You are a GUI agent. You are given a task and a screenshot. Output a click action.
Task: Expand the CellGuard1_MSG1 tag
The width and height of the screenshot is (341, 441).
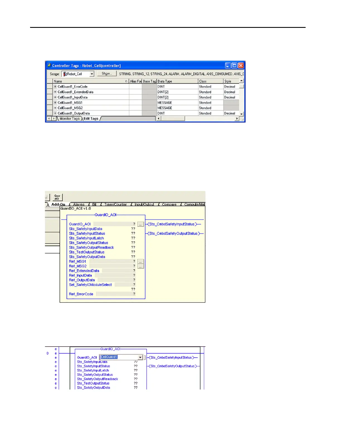pyautogui.click(x=55, y=102)
